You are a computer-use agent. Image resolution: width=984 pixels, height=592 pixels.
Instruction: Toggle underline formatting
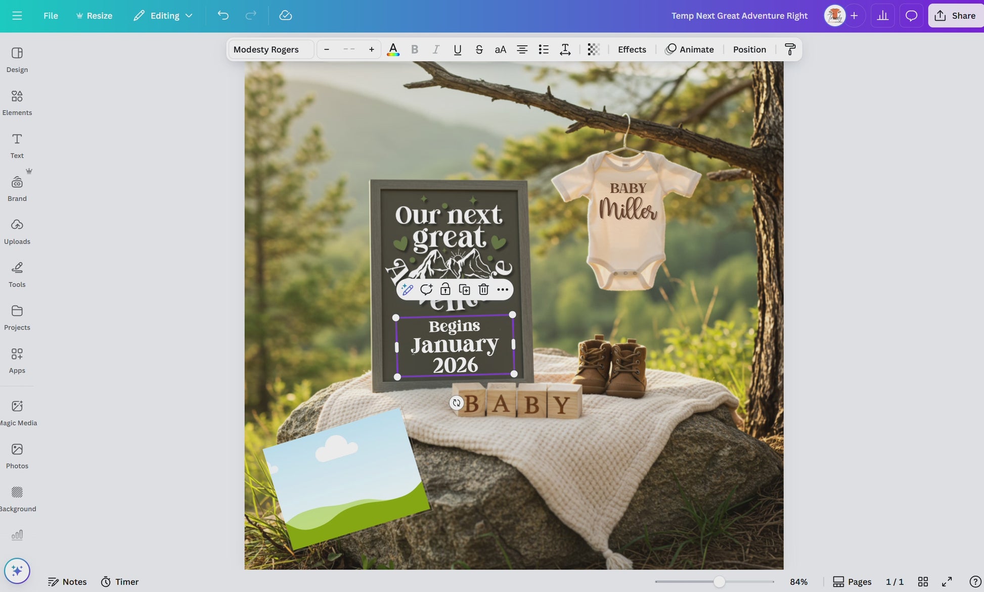457,50
